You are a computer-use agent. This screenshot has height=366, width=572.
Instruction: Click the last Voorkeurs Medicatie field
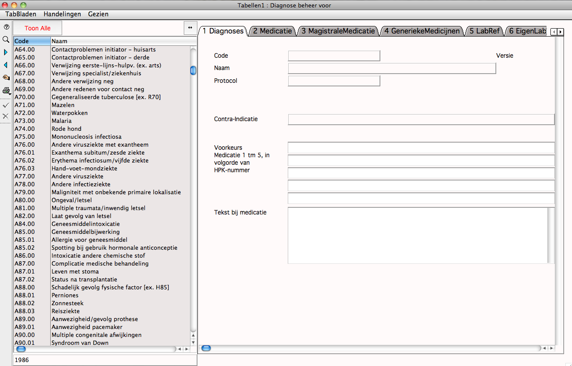pyautogui.click(x=421, y=198)
